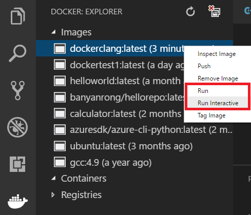Click the calculator:latest image icon
This screenshot has height=215, width=251.
(x=60, y=113)
